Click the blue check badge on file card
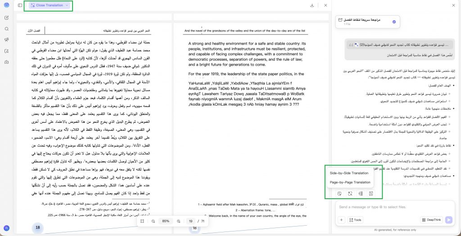 pyautogui.click(x=394, y=22)
